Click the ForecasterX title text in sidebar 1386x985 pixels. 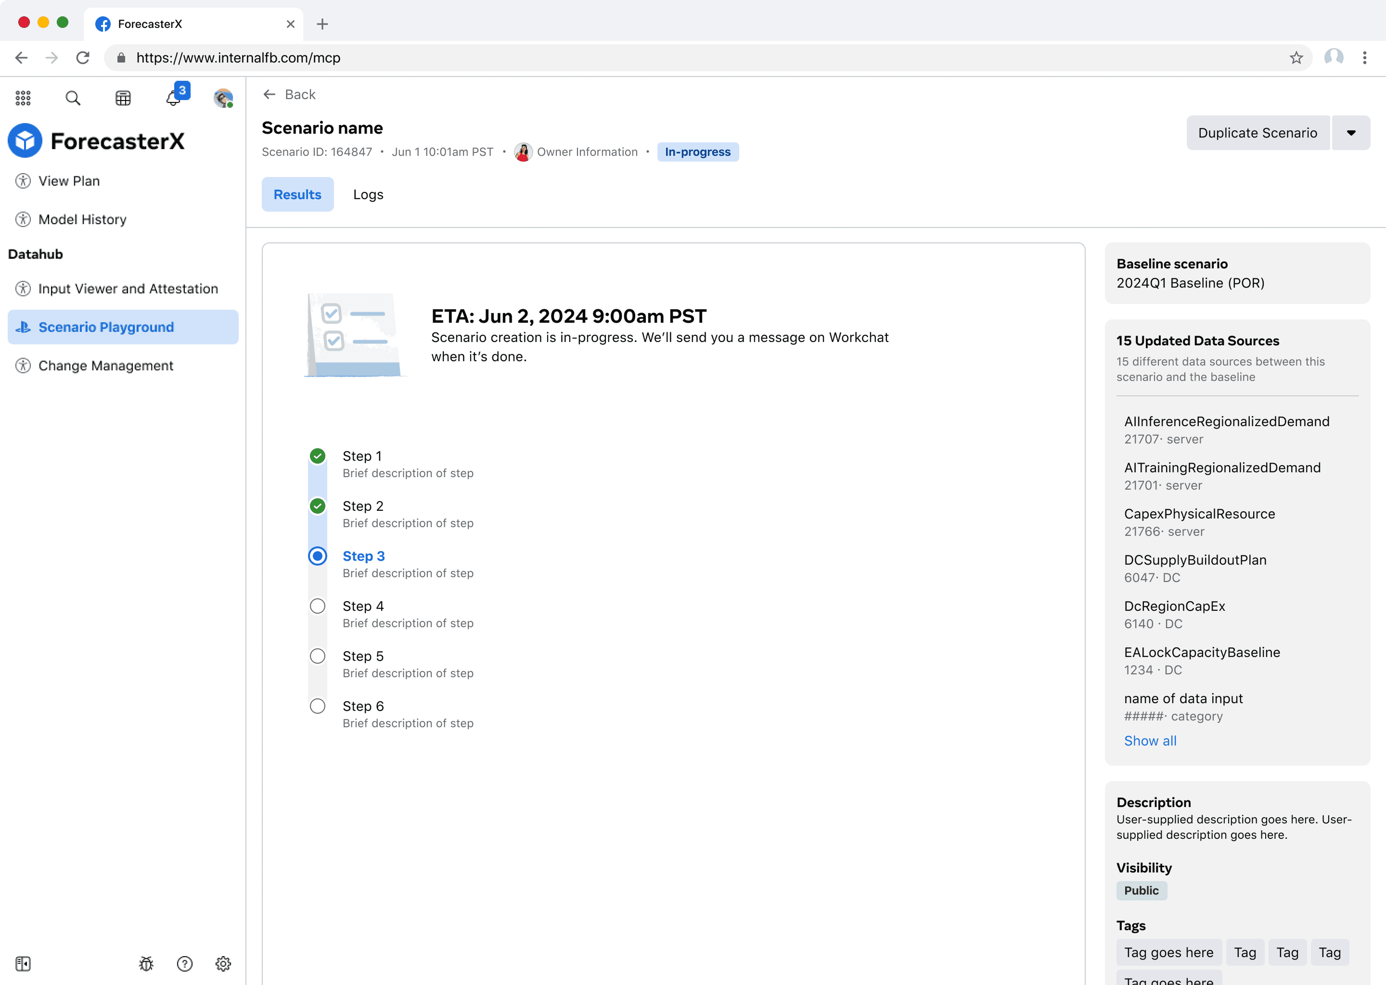point(118,141)
